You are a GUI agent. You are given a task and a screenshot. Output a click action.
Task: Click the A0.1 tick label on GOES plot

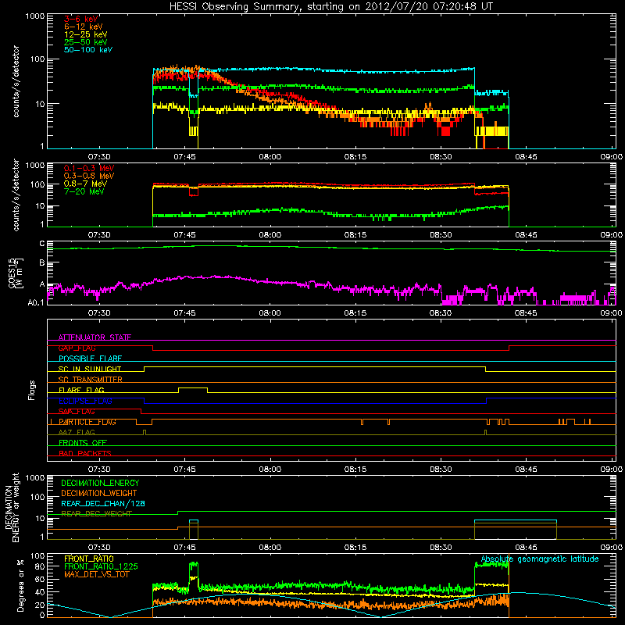tap(36, 303)
